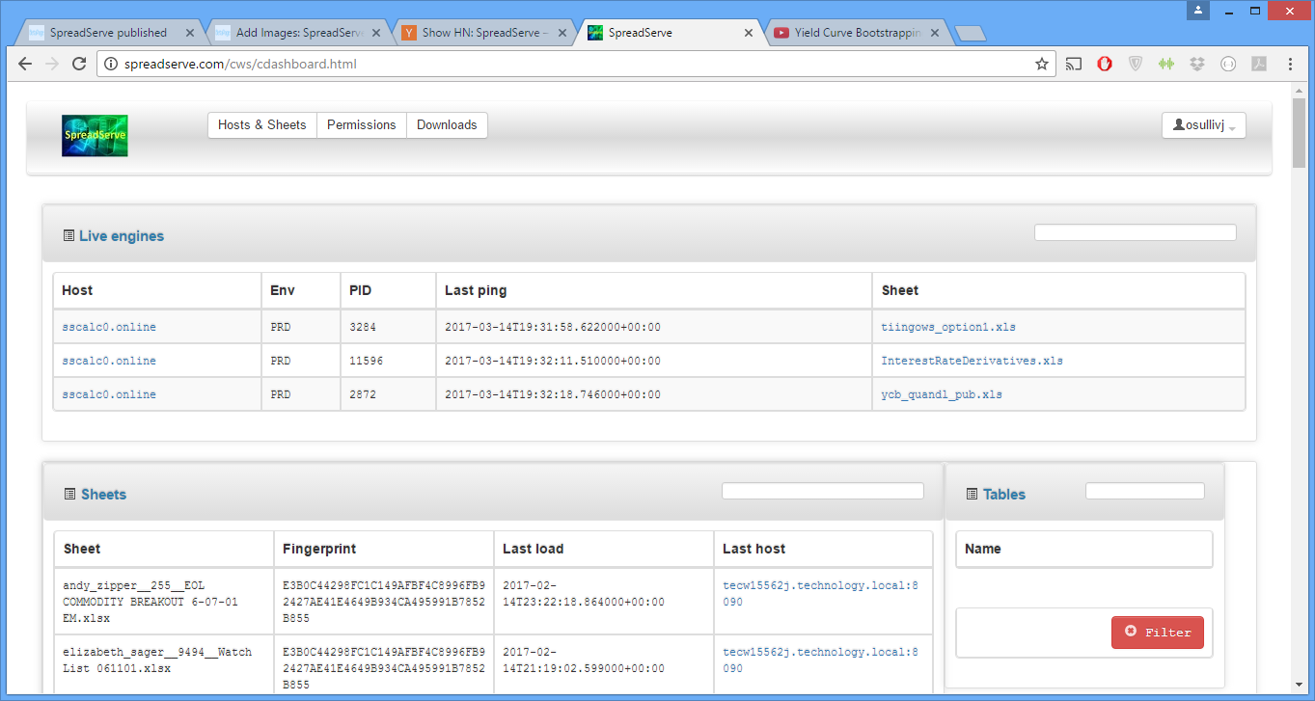Bookmark this page with the star icon
This screenshot has height=701, width=1315.
click(x=1042, y=64)
